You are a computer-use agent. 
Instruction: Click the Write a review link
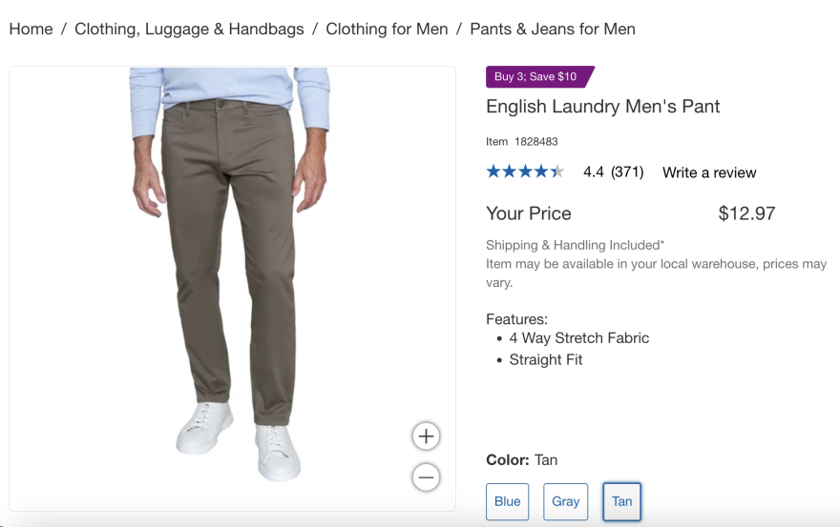tap(709, 172)
